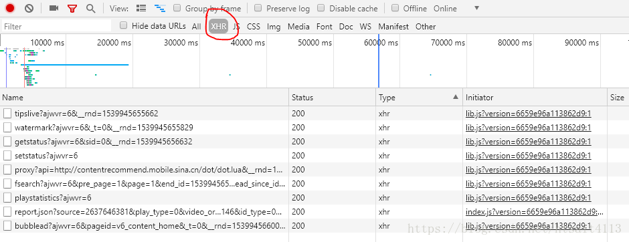Toggle overview waterfall view icon
Viewport: 629px width, 242px height.
click(161, 8)
